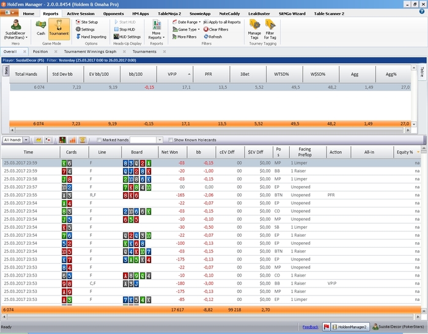Click the stats grid scroll-down arrow
This screenshot has height=334, width=428.
pos(414,124)
